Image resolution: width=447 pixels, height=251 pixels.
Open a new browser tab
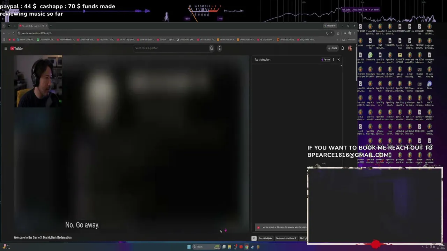(x=51, y=26)
